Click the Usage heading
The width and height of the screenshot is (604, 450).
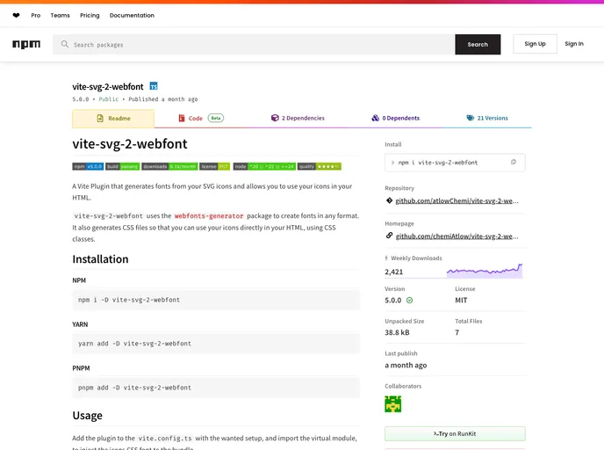[x=88, y=416]
